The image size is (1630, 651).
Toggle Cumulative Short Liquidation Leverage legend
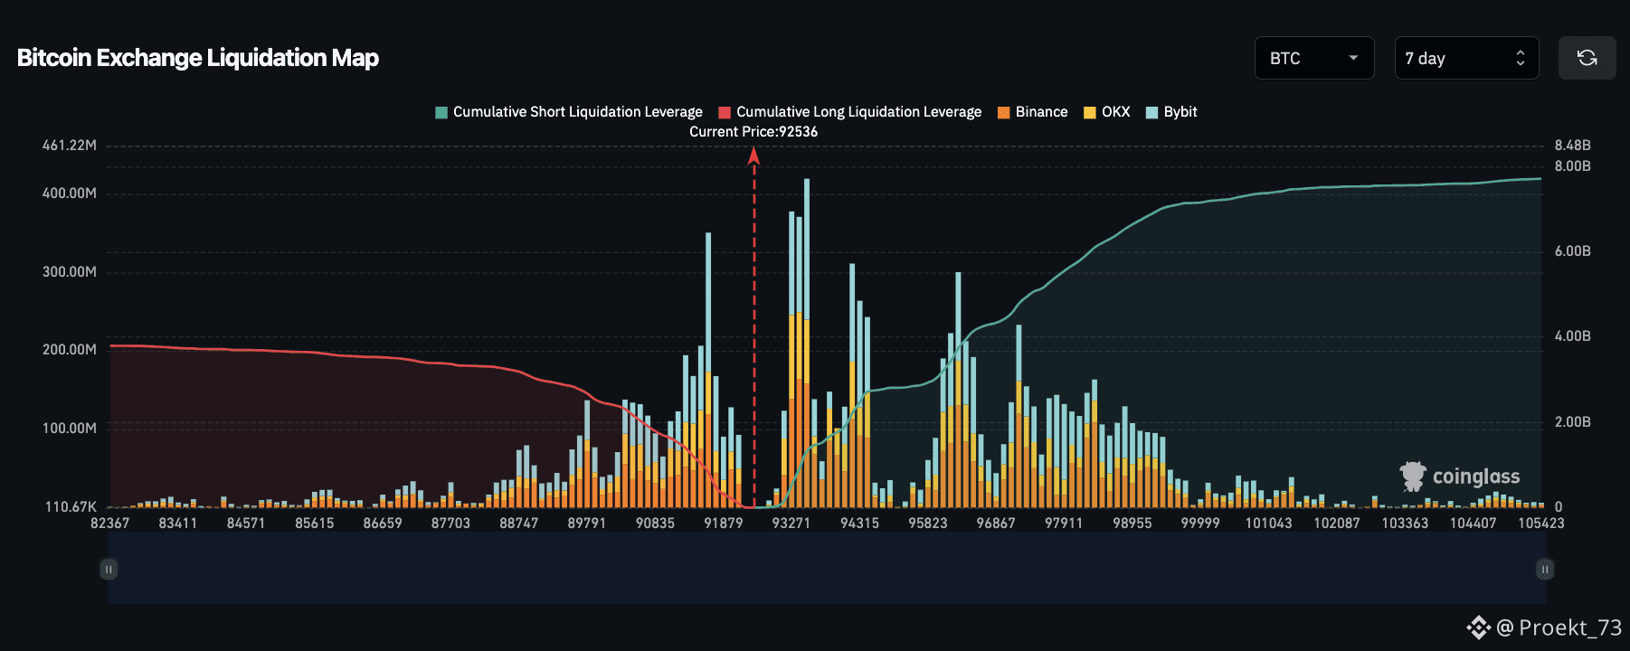569,112
